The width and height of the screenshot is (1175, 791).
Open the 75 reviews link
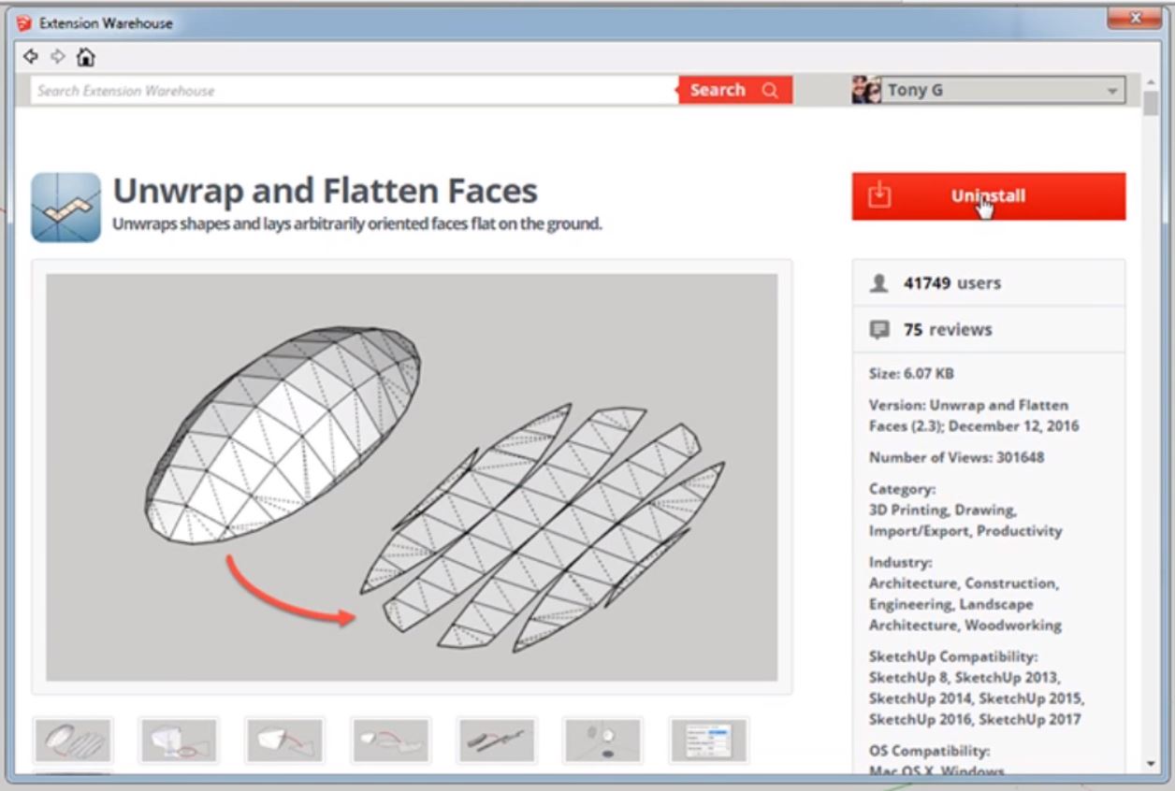tap(948, 329)
